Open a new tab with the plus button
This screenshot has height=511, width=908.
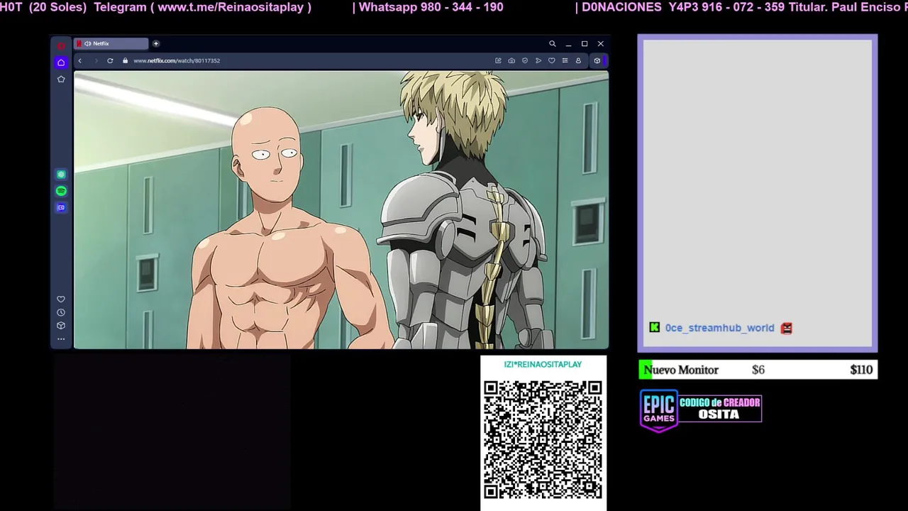[156, 43]
